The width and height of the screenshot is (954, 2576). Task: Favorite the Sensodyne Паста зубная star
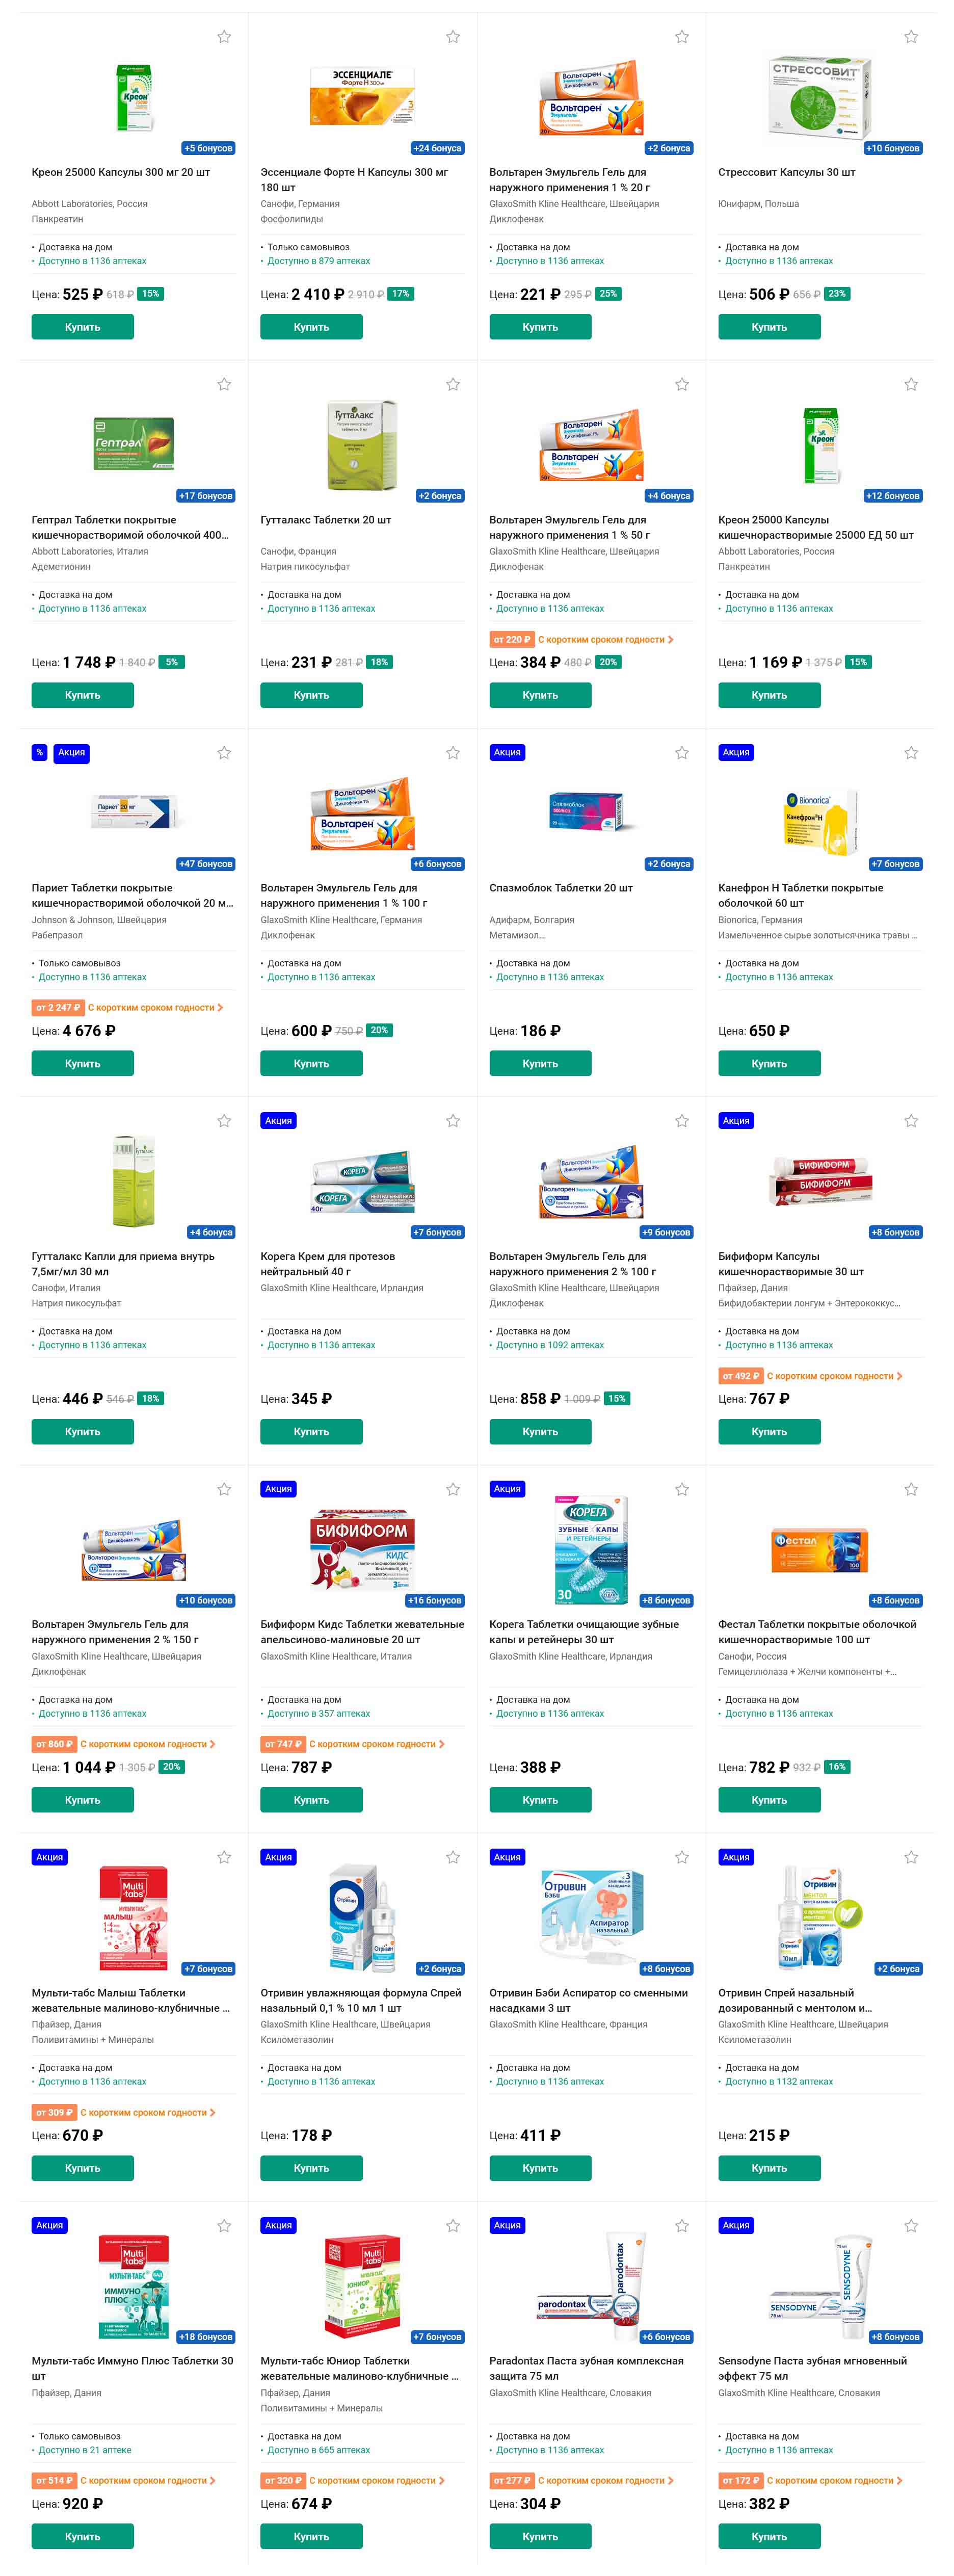pyautogui.click(x=911, y=2226)
